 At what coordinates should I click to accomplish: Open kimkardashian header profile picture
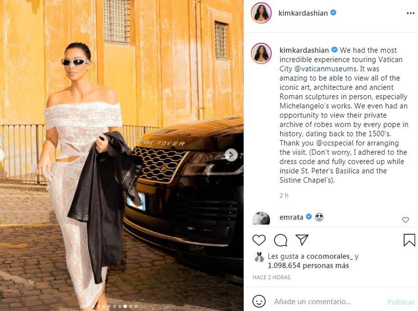(x=261, y=13)
